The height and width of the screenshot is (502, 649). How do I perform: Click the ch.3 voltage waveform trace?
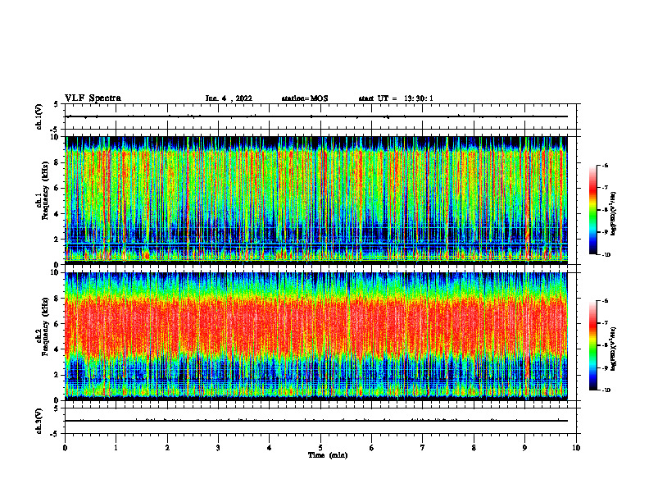316,421
